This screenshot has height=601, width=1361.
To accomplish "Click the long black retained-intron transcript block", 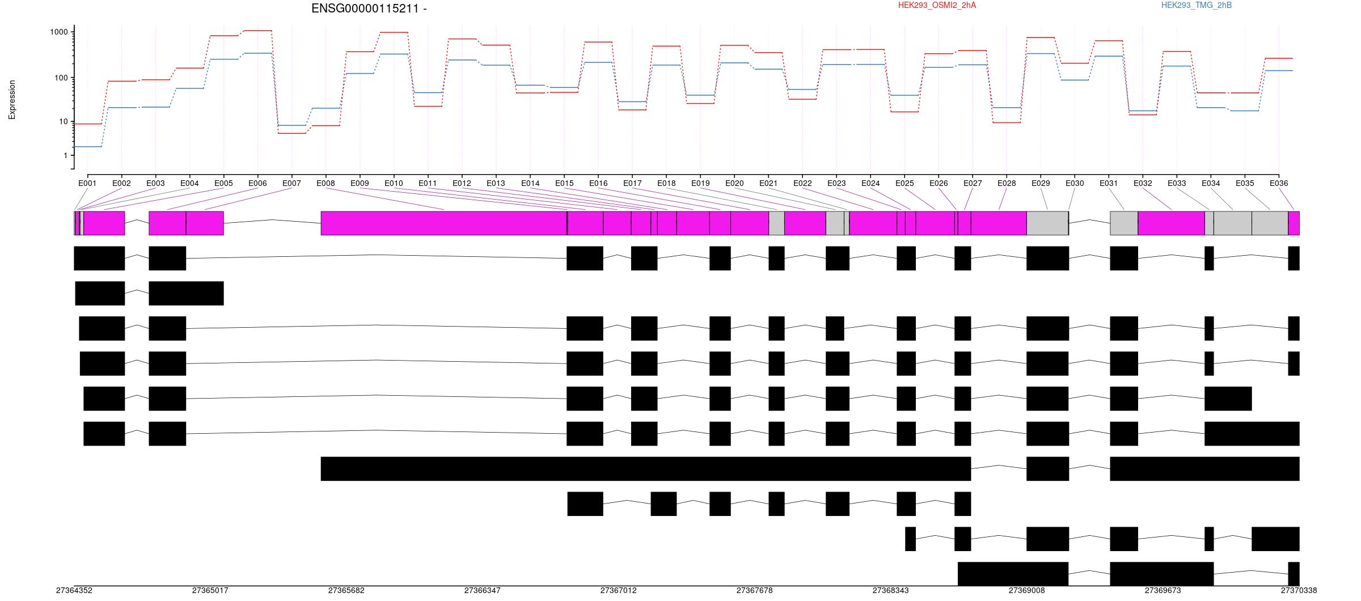I will 646,469.
